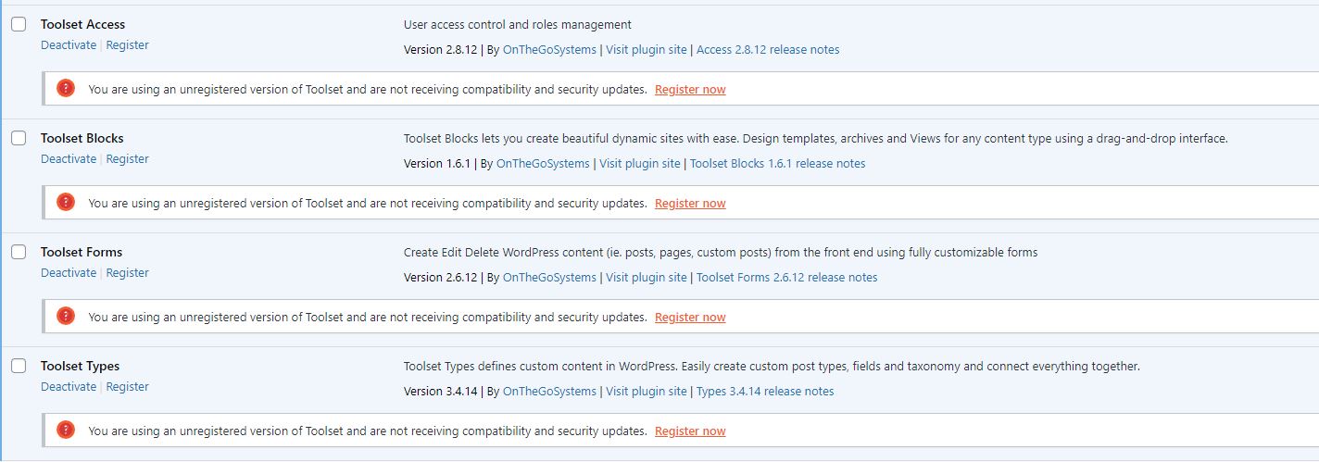Deactivate the Toolset Access plugin

pos(69,45)
